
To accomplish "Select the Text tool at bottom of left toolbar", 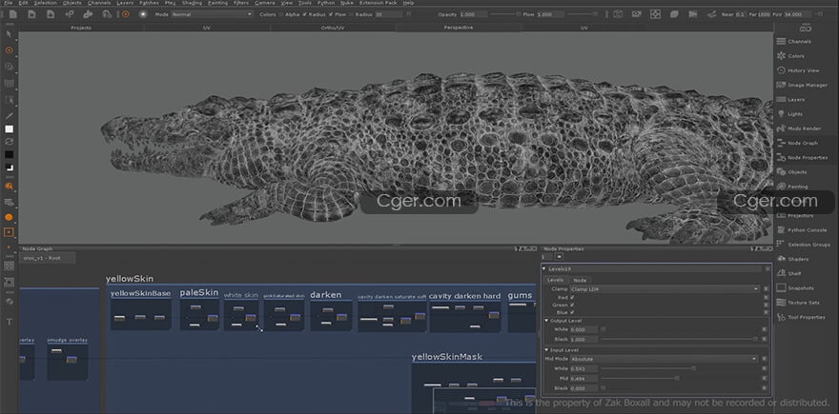I will pos(10,322).
